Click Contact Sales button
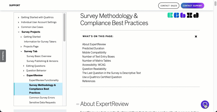Screen dimensions: 217x112 click(169, 6)
